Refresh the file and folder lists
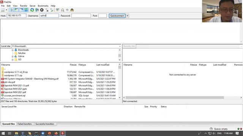 (32, 10)
